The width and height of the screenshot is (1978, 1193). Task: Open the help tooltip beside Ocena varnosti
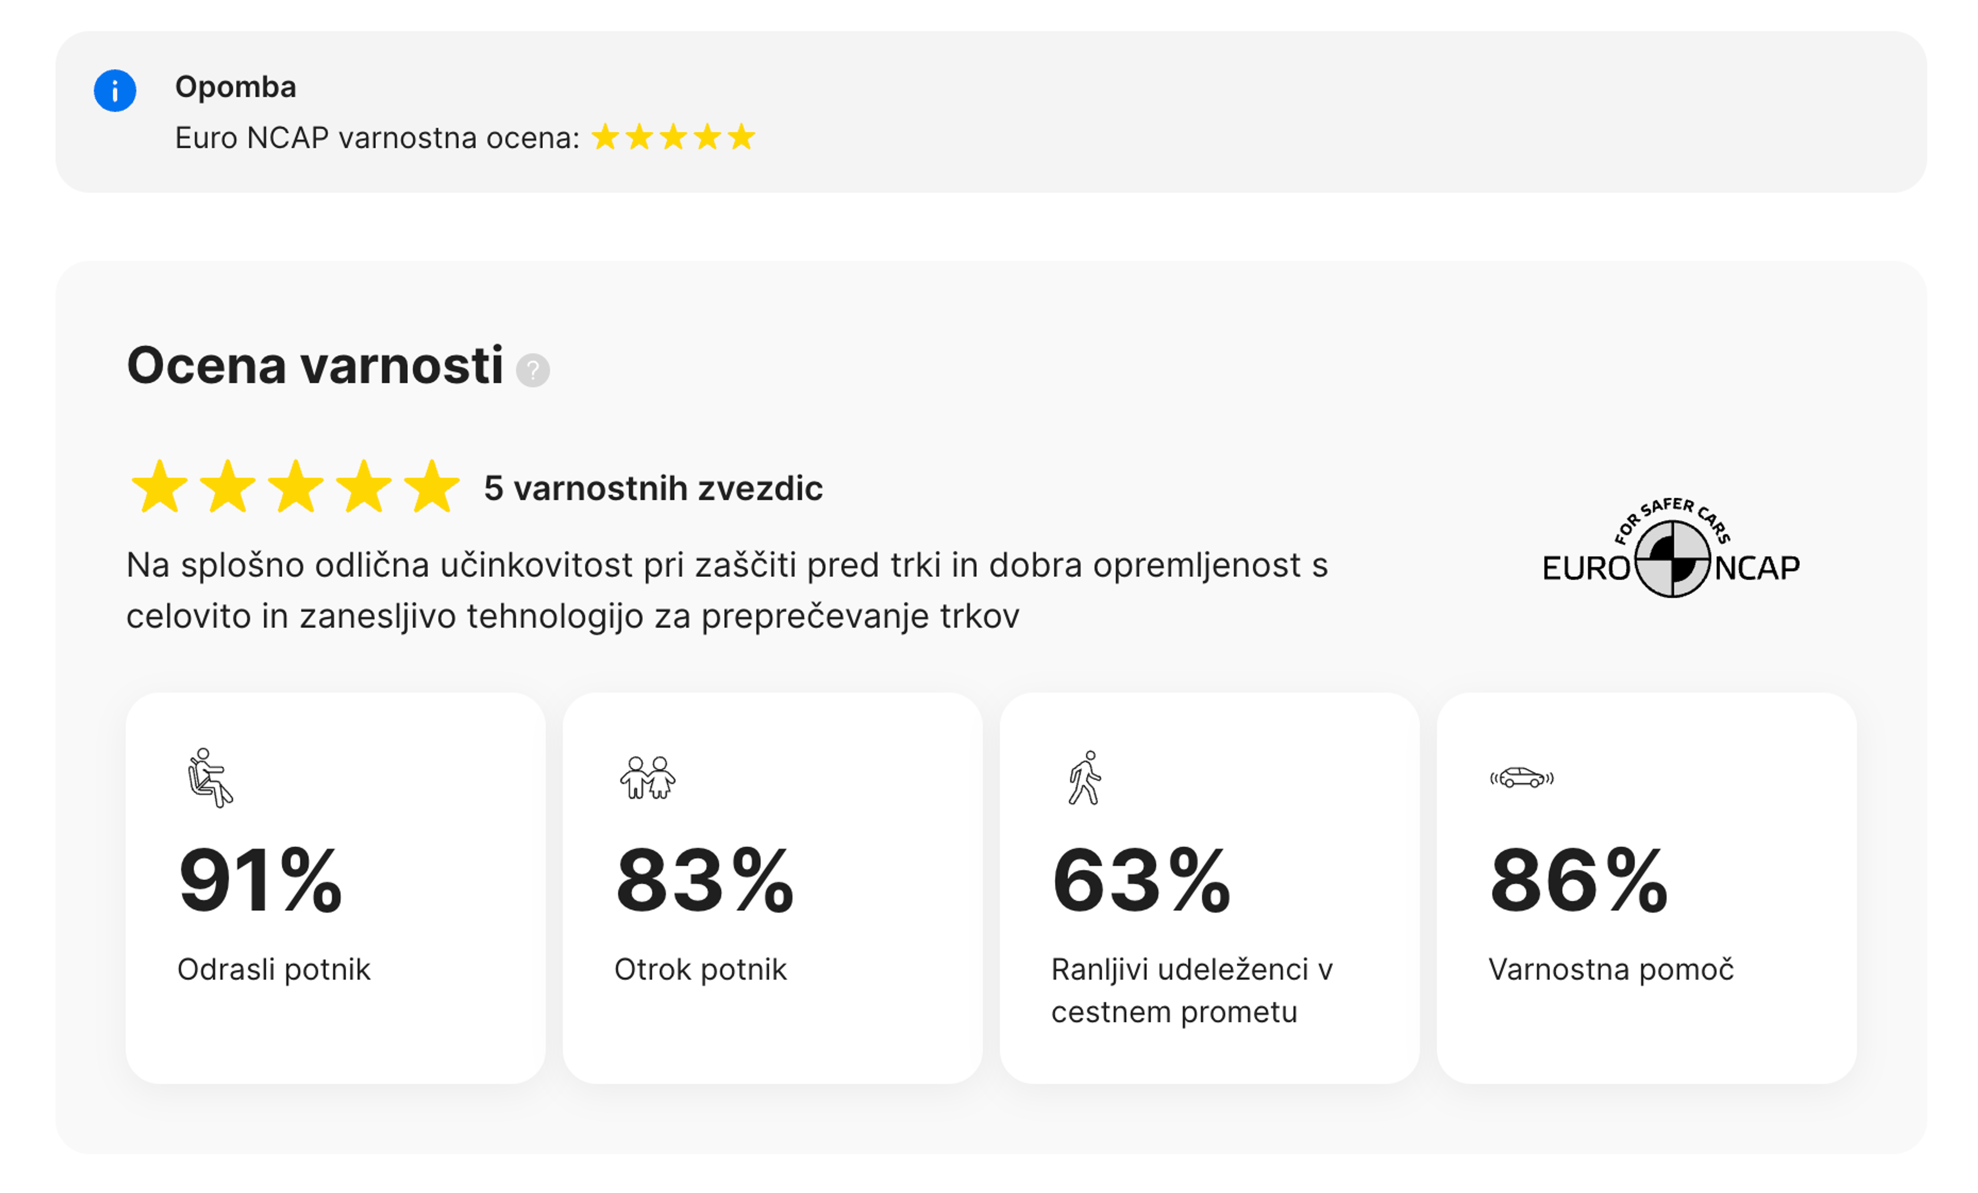pyautogui.click(x=534, y=371)
